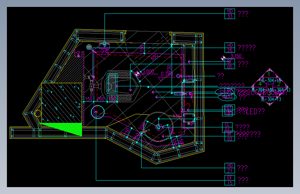This screenshot has width=300, height=194.
Task: Select the 3.000 level text
Action: 148,71
